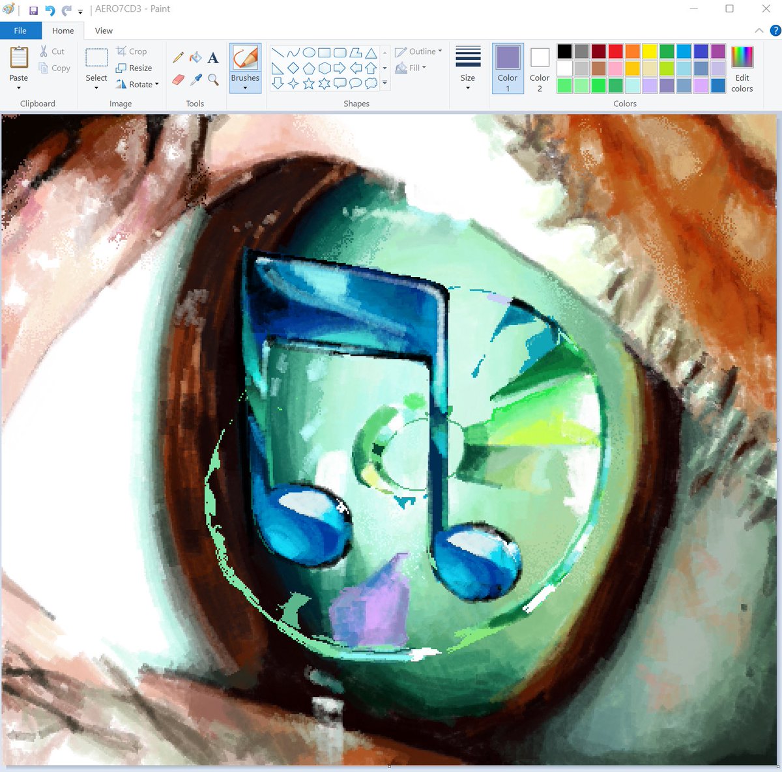Pick the black palette swatch
Screen dimensions: 782x772
pyautogui.click(x=565, y=51)
